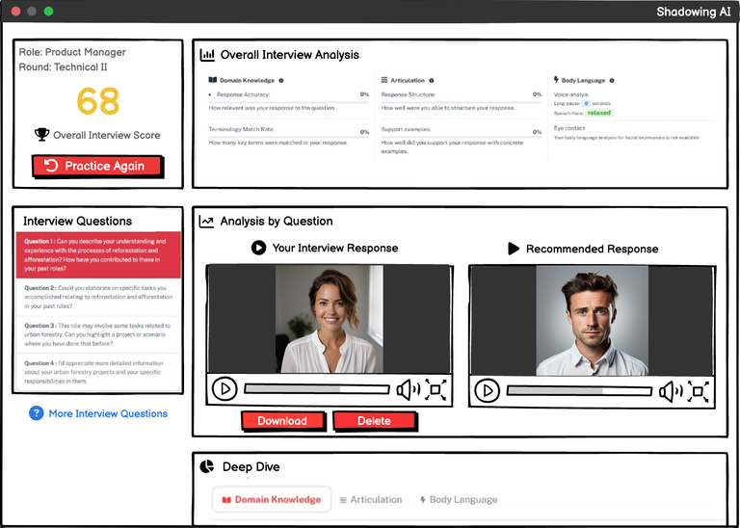Click Practice Again button
This screenshot has height=528, width=740.
97,166
